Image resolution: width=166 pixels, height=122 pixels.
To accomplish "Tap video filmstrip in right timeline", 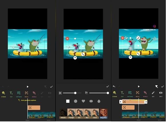I will click(143, 115).
